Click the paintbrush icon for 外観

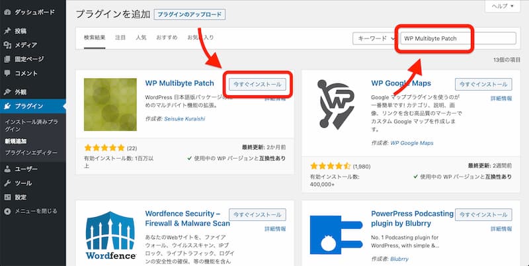click(7, 92)
